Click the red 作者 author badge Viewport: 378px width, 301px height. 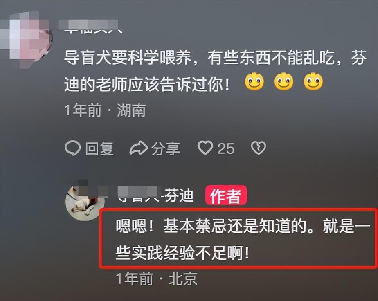coord(226,195)
